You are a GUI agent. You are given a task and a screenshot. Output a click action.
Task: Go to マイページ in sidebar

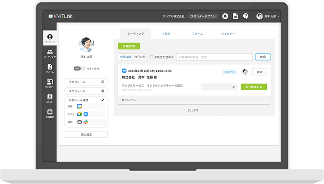click(x=50, y=38)
